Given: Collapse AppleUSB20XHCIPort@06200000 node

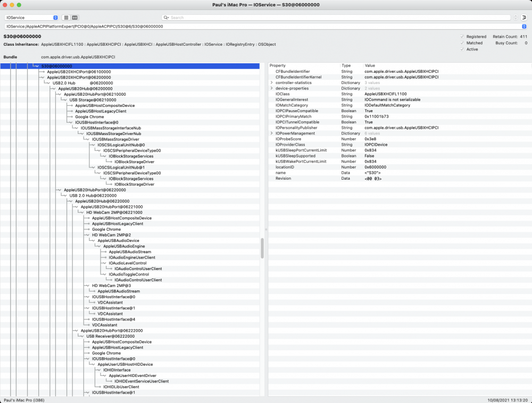Looking at the screenshot, I should [43, 78].
